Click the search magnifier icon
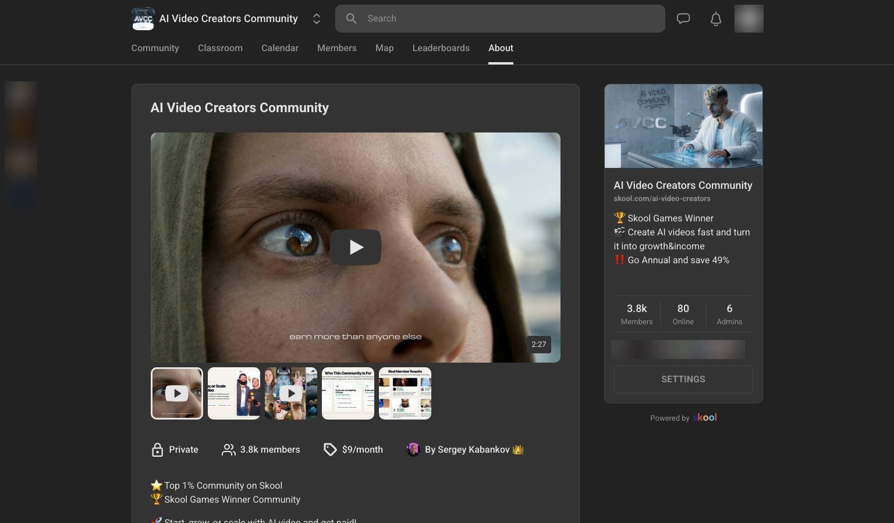The width and height of the screenshot is (894, 523). point(352,19)
